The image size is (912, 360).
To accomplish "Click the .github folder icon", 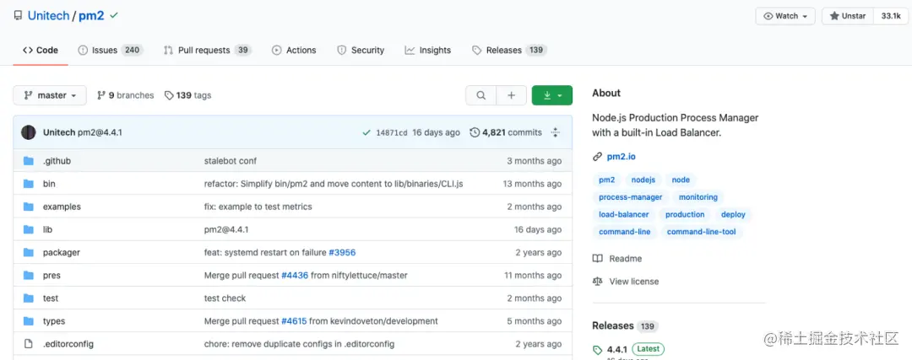I will pyautogui.click(x=29, y=161).
